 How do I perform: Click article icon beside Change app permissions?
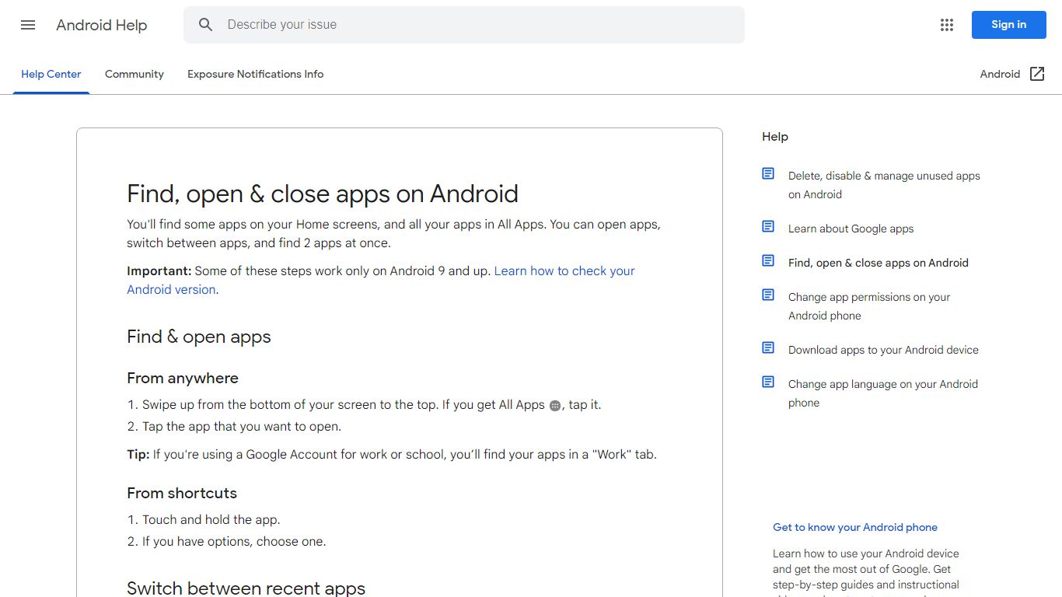pos(768,295)
